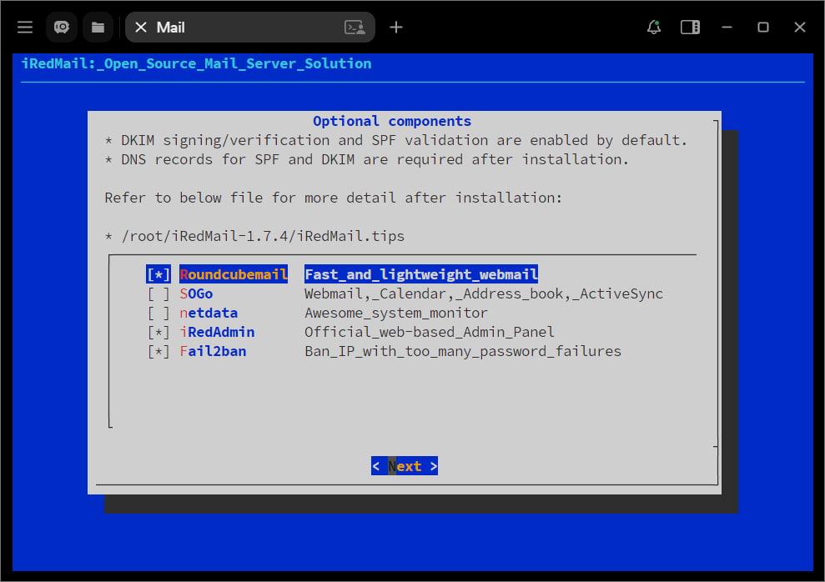Enable the SOGo webmail component
825x582 pixels.
158,294
